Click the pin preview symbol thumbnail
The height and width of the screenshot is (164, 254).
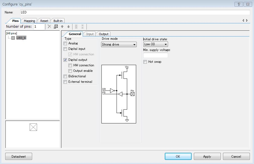[34, 127]
